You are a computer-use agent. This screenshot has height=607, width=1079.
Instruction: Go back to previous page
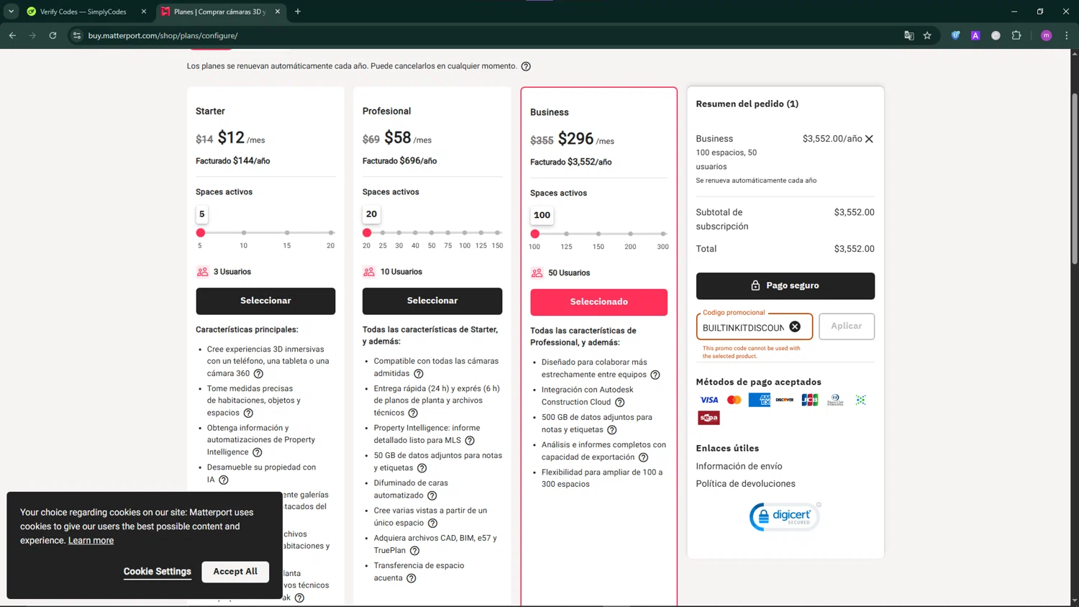[x=12, y=35]
